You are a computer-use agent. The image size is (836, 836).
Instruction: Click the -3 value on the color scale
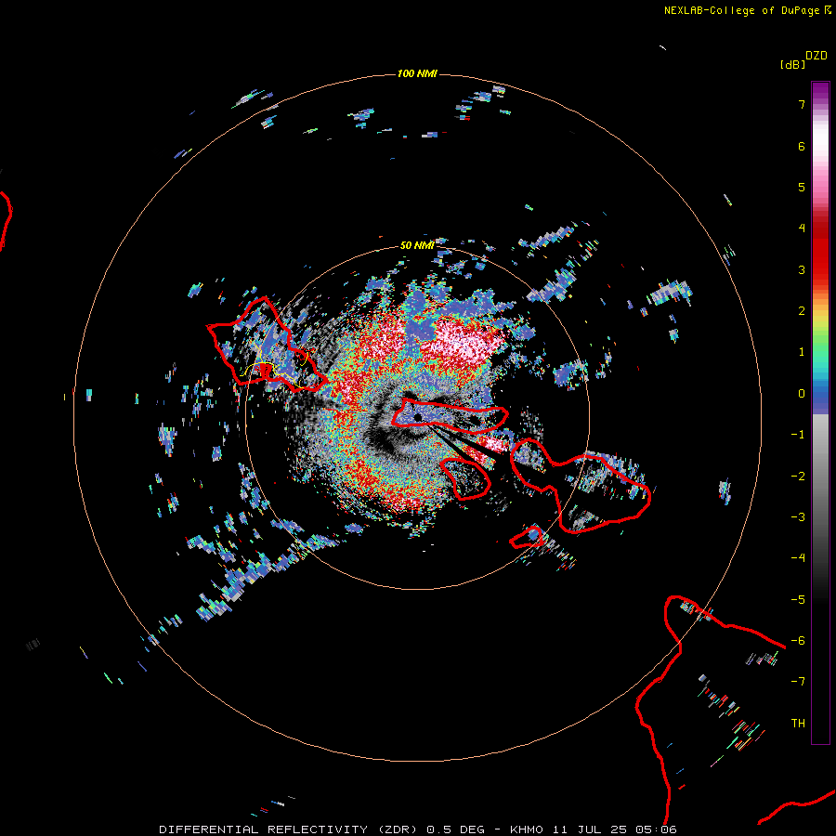click(798, 517)
